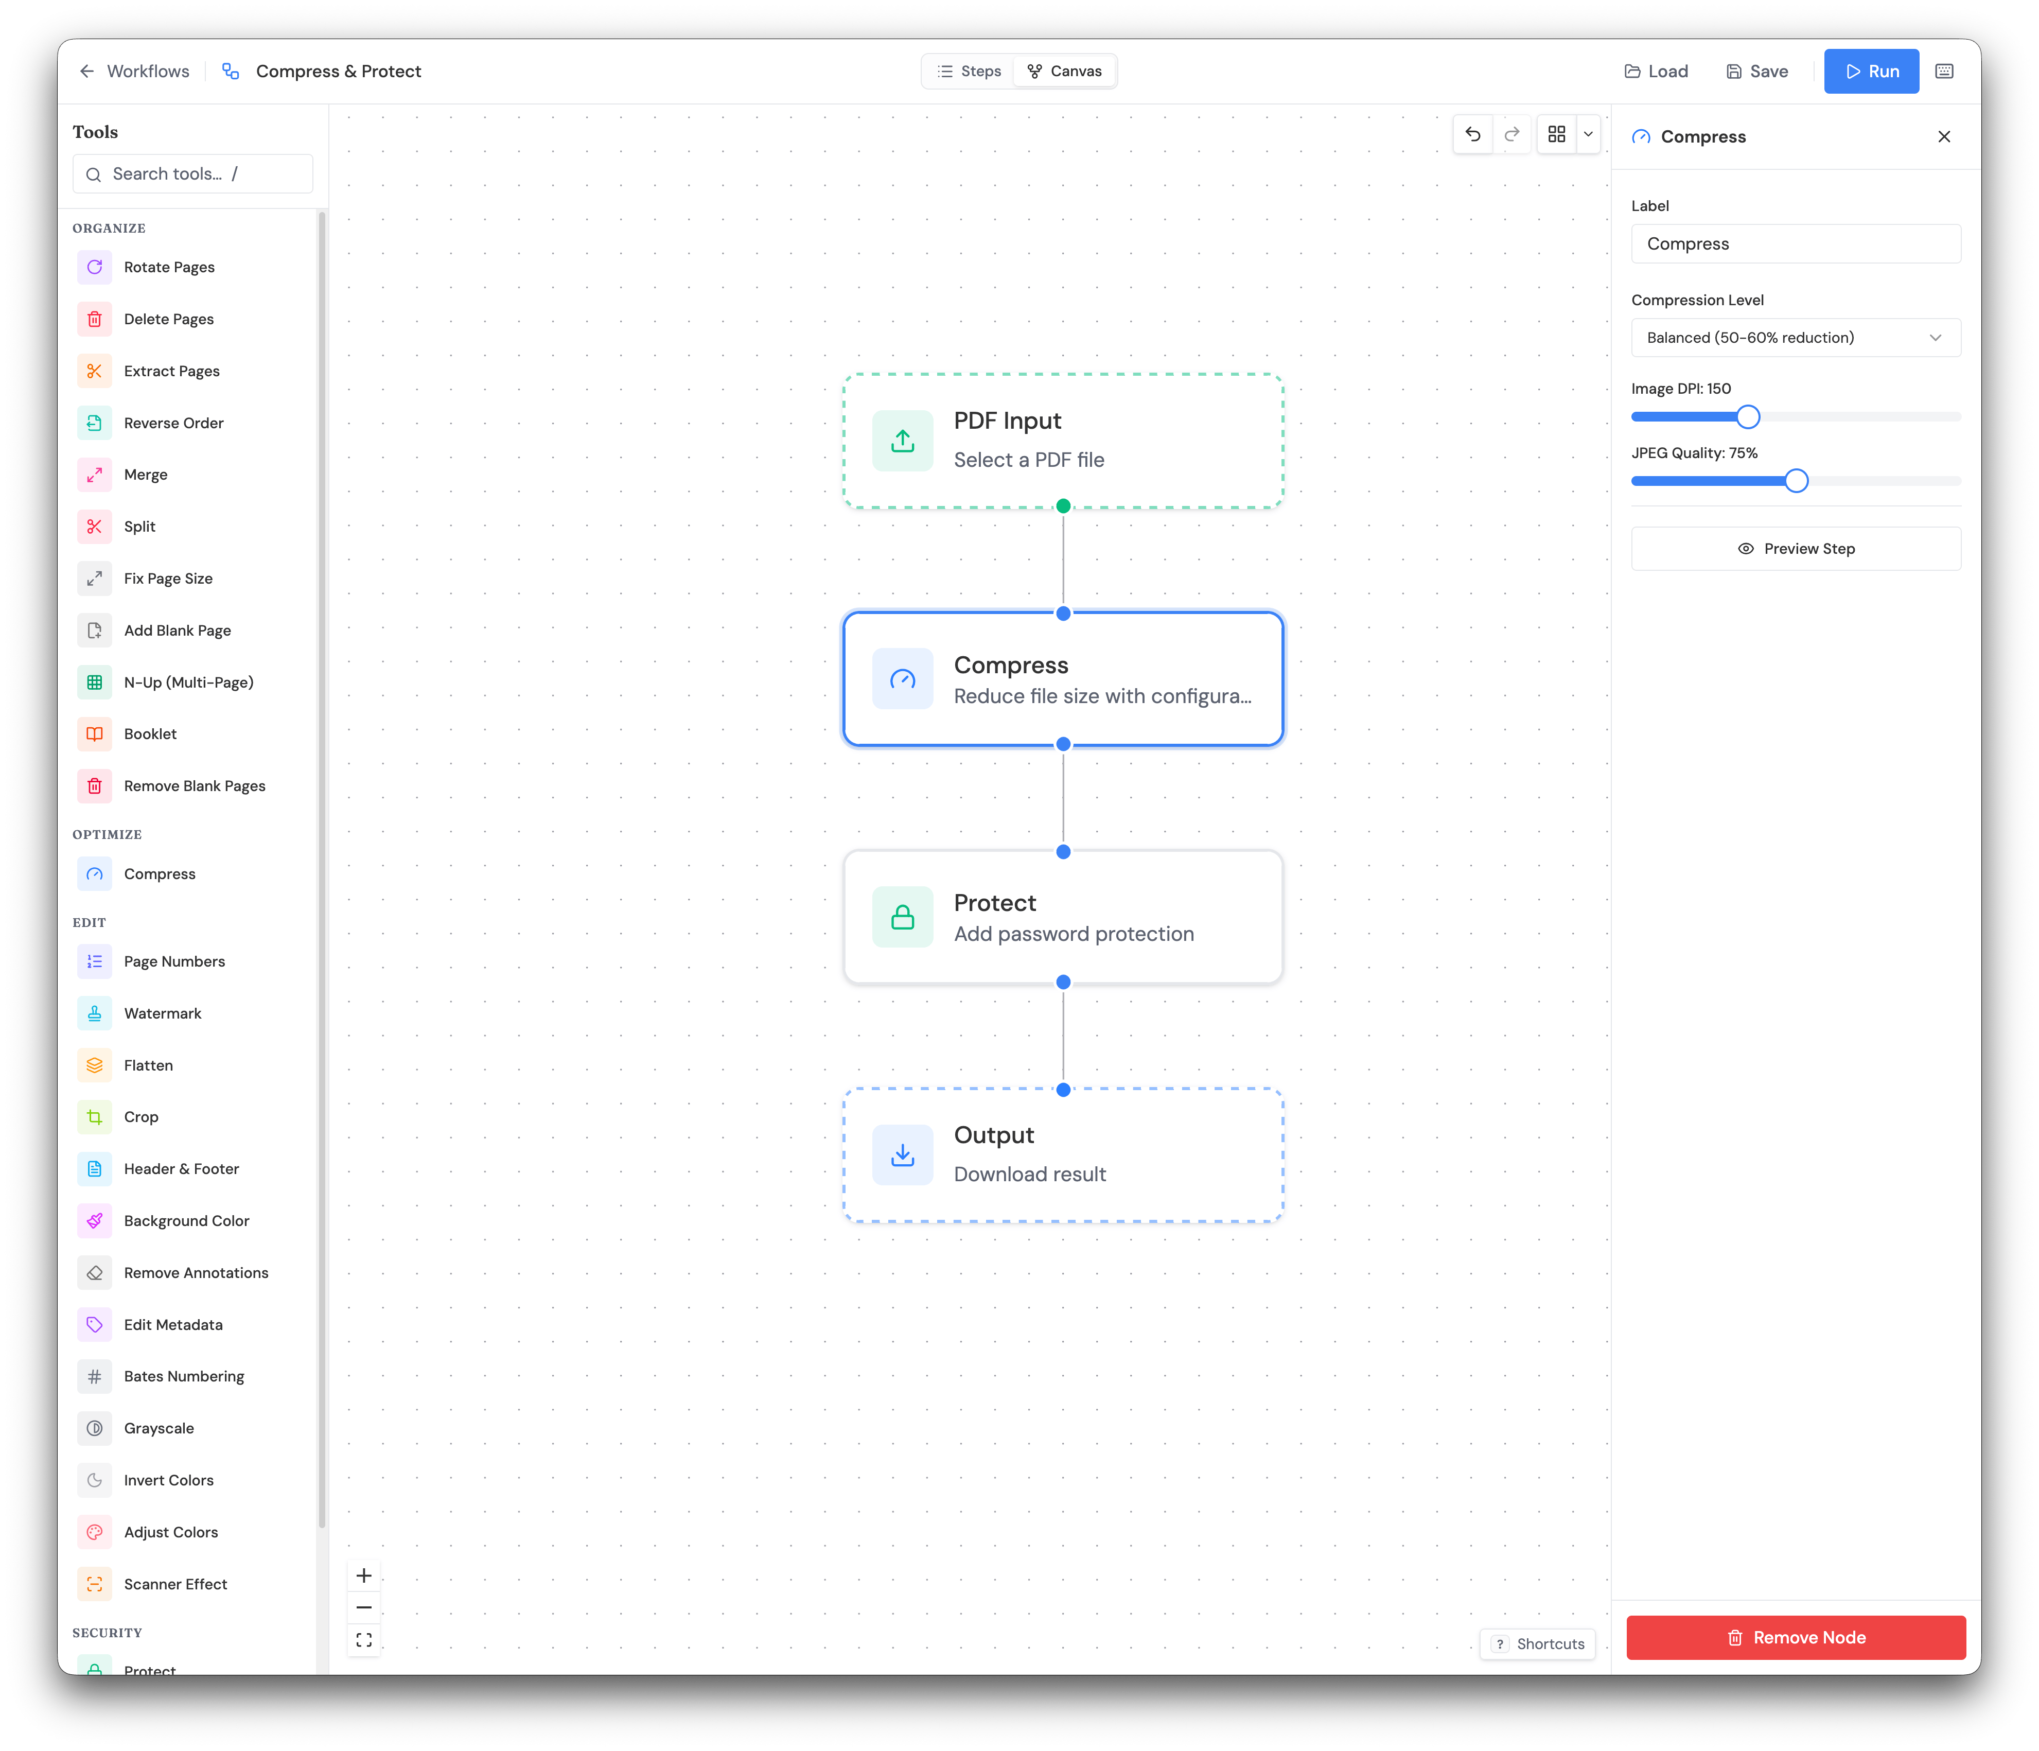Select the Add Blank Page icon

95,630
